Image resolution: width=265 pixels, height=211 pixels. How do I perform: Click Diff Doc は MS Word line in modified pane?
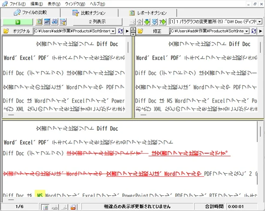pyautogui.click(x=196, y=101)
